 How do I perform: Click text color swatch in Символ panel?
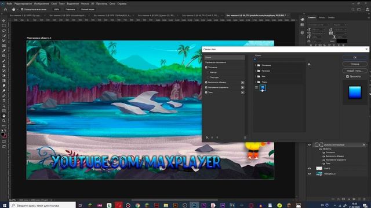click(341, 41)
